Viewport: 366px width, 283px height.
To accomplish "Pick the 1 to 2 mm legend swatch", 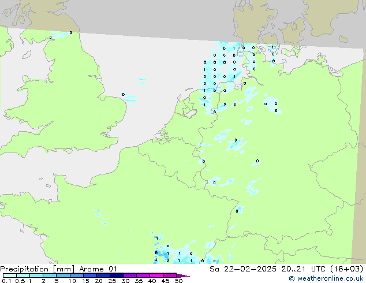I will pyautogui.click(x=36, y=275).
